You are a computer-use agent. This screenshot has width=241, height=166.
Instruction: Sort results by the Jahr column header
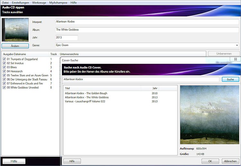click(155, 88)
